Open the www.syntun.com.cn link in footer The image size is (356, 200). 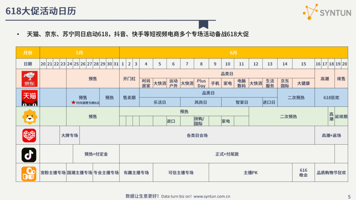click(212, 196)
